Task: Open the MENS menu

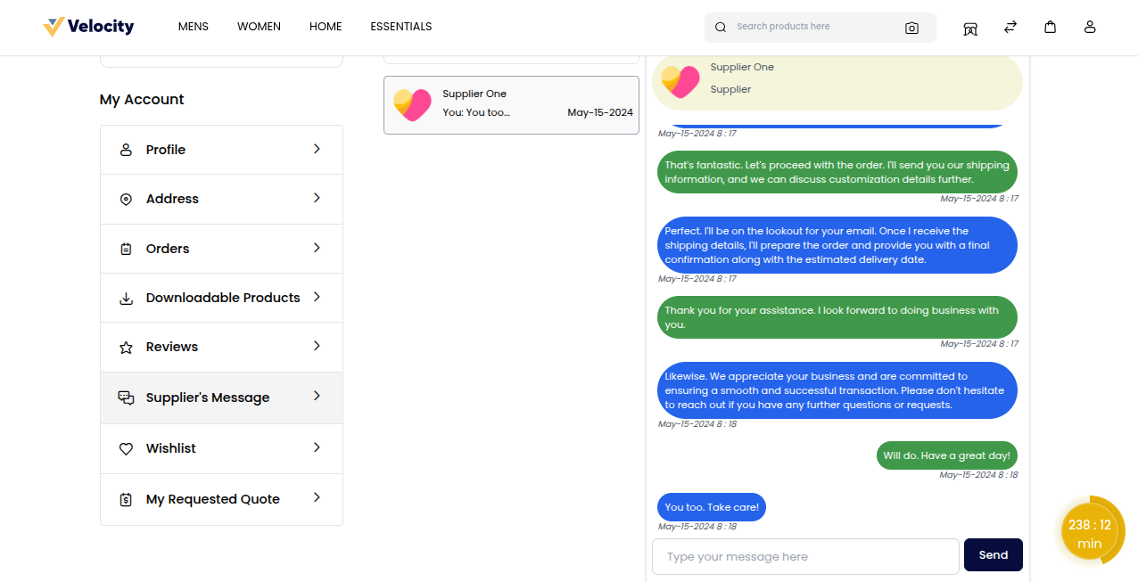Action: click(x=194, y=27)
